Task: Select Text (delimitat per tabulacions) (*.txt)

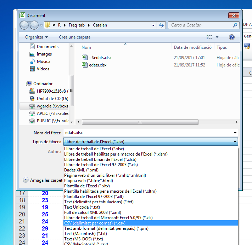Action: tap(151, 202)
